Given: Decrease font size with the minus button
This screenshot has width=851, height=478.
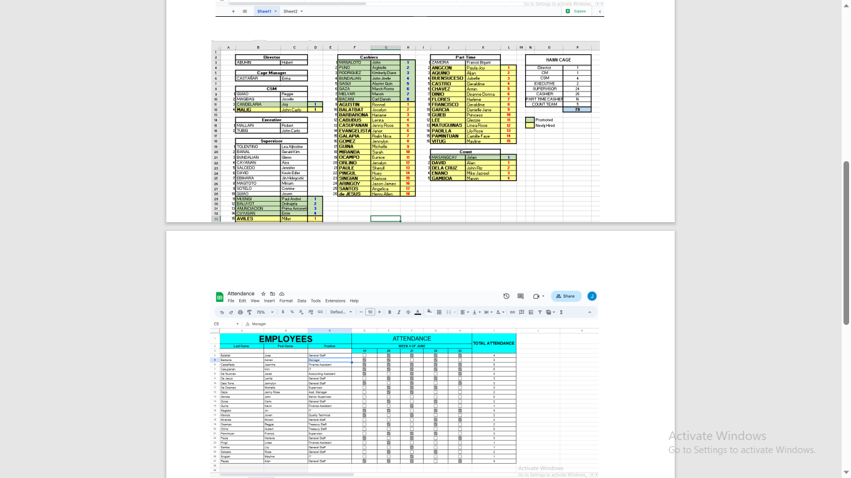Looking at the screenshot, I should click(361, 312).
